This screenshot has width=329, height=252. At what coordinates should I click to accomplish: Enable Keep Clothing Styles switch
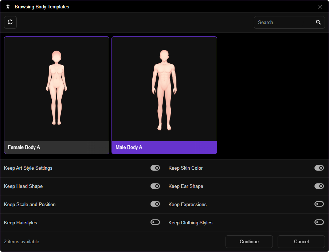pyautogui.click(x=319, y=222)
